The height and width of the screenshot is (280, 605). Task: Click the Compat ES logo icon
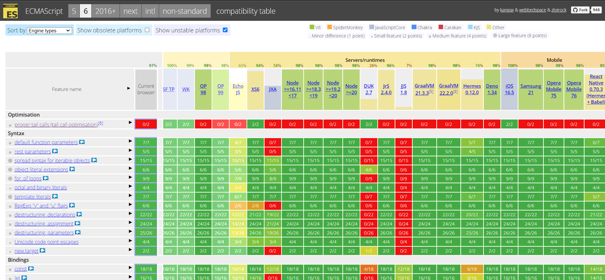click(10, 11)
